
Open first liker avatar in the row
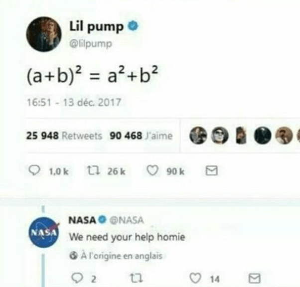[198, 136]
